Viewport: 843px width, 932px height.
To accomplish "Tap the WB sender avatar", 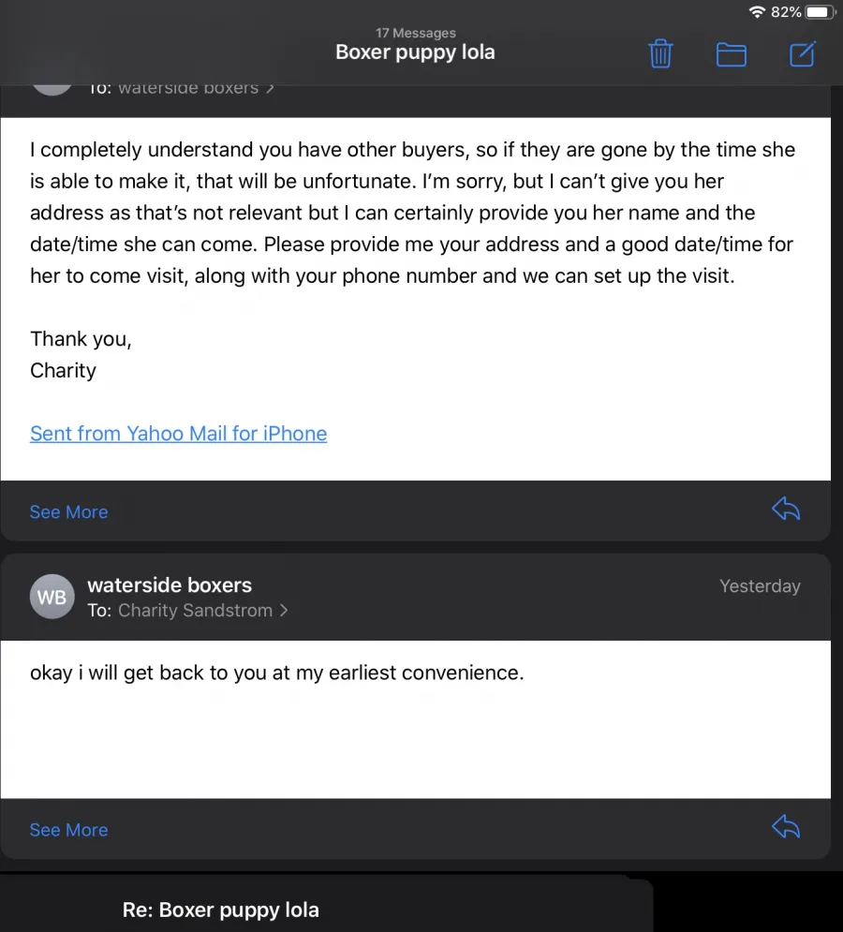I will click(52, 597).
